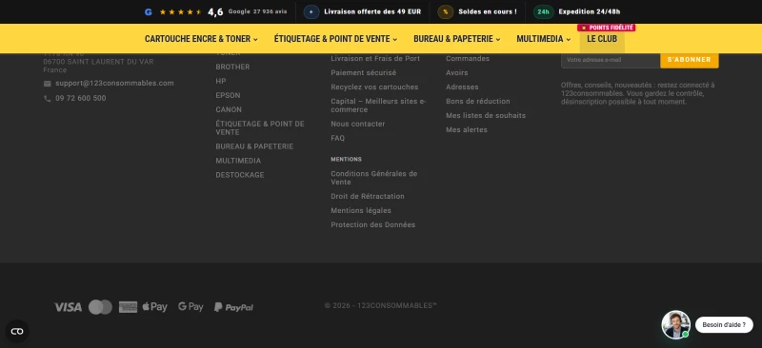Image resolution: width=762 pixels, height=348 pixels.
Task: Open the Canon footer link
Action: click(229, 109)
